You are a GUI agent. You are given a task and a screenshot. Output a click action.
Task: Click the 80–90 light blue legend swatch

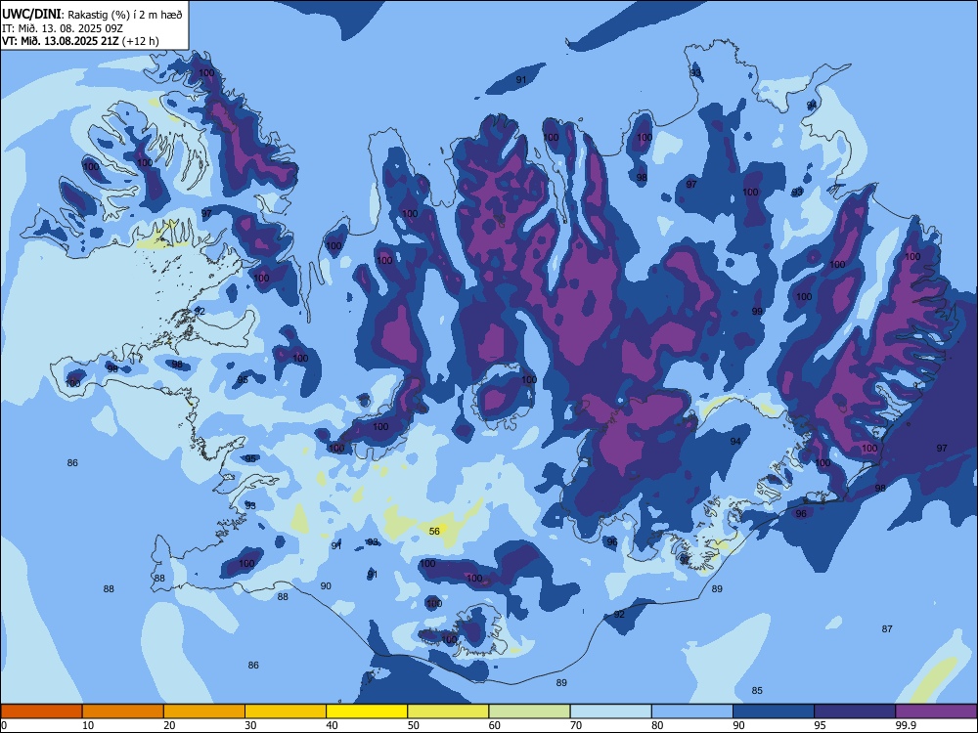(692, 711)
